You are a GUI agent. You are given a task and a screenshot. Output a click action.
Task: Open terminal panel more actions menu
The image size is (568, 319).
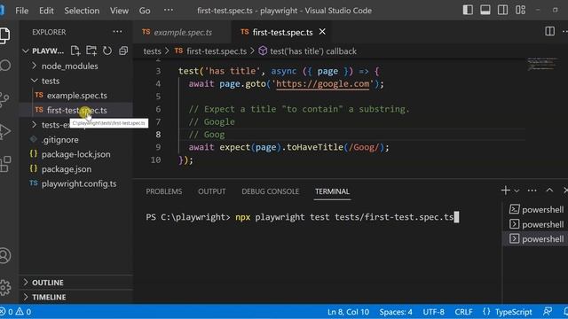(532, 191)
